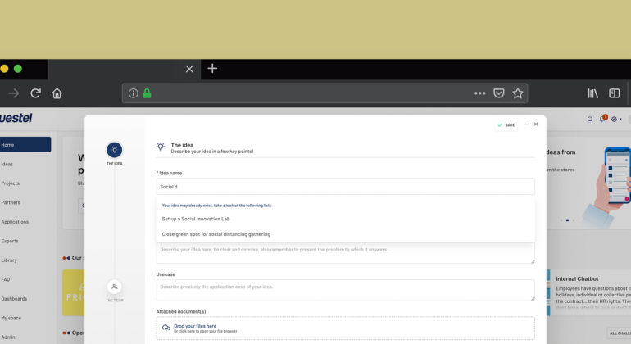The height and width of the screenshot is (344, 631).
Task: Click the notification bell icon
Action: [604, 119]
